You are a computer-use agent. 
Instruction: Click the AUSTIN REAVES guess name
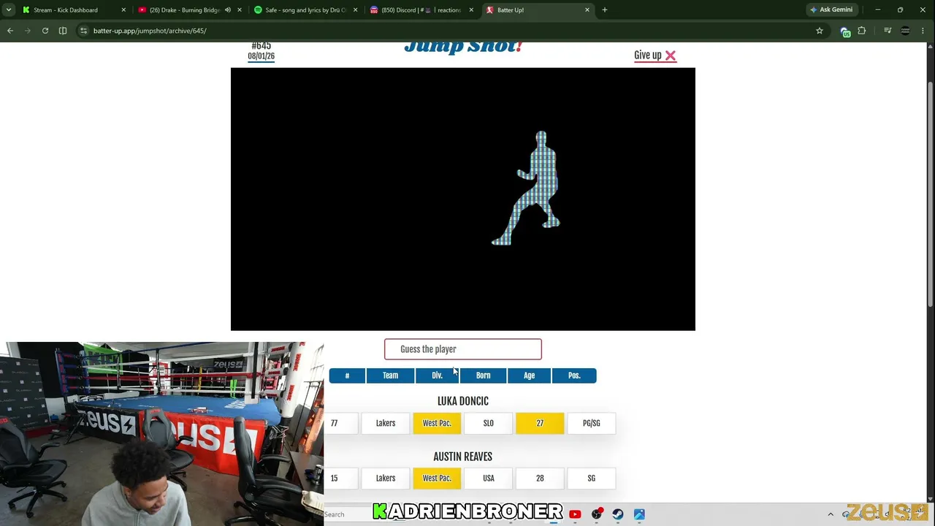(463, 457)
